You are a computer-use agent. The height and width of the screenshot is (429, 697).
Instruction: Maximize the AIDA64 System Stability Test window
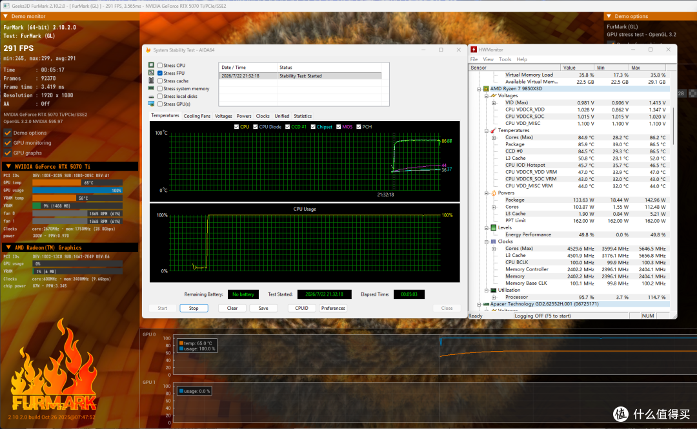(x=441, y=50)
